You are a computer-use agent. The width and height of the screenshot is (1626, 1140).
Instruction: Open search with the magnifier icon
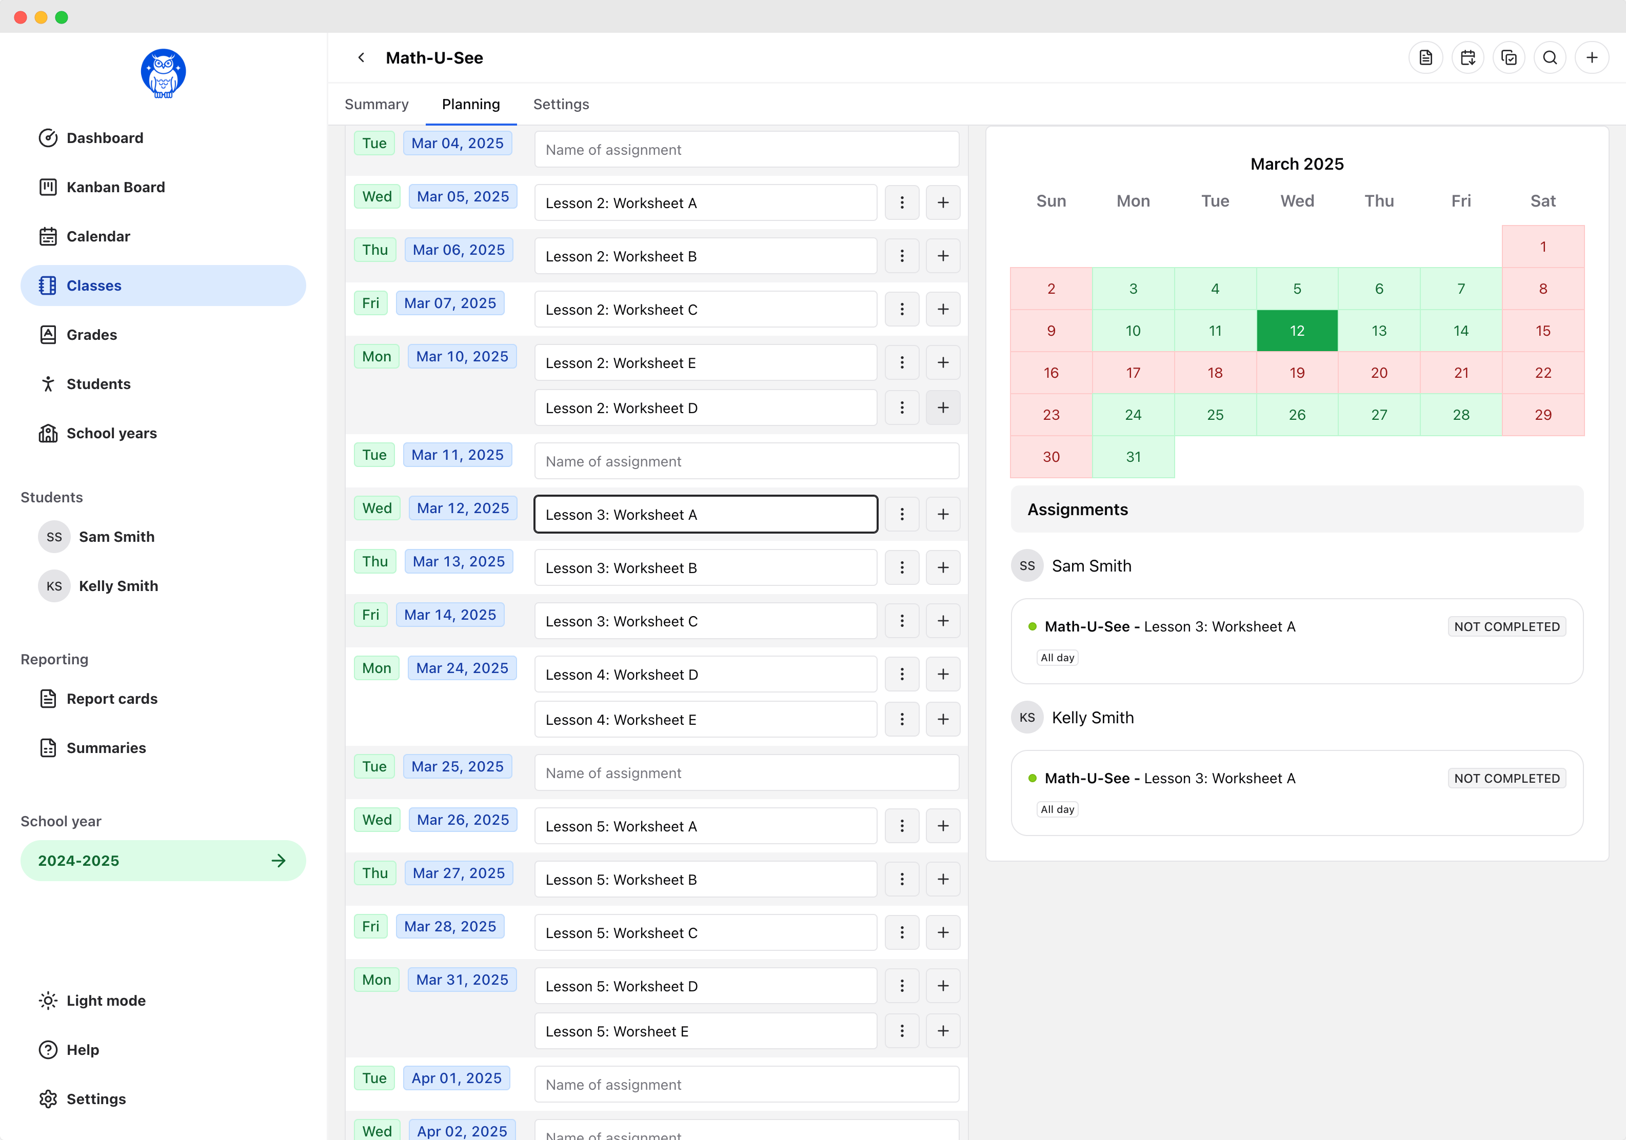click(1550, 57)
